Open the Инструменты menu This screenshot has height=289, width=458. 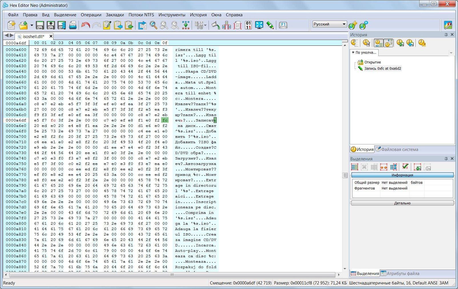pyautogui.click(x=172, y=15)
